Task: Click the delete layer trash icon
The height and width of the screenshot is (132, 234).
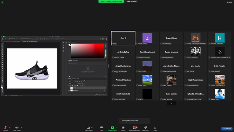Action: [105, 95]
